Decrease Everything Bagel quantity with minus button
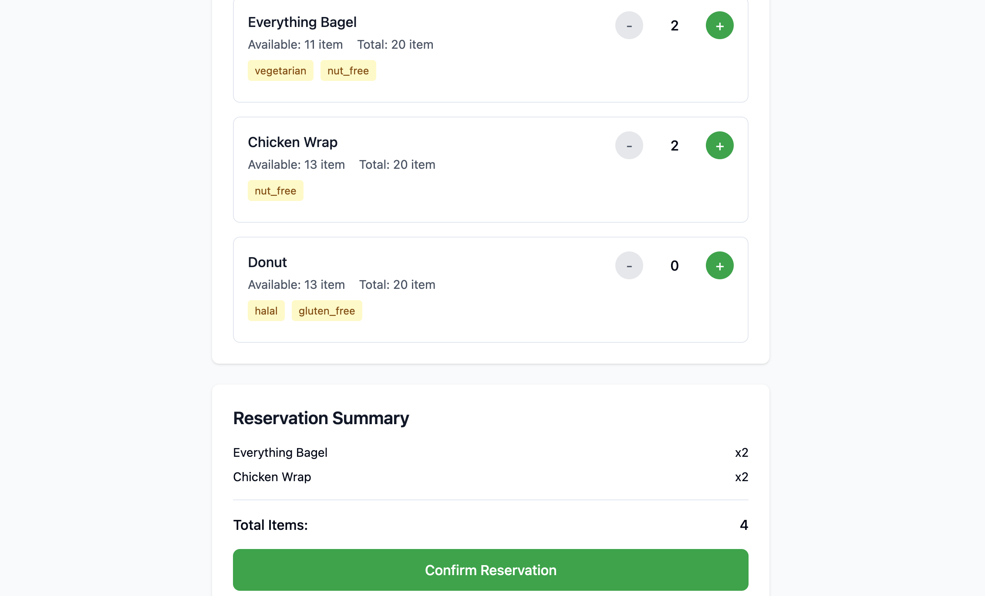This screenshot has width=985, height=596. [x=629, y=26]
